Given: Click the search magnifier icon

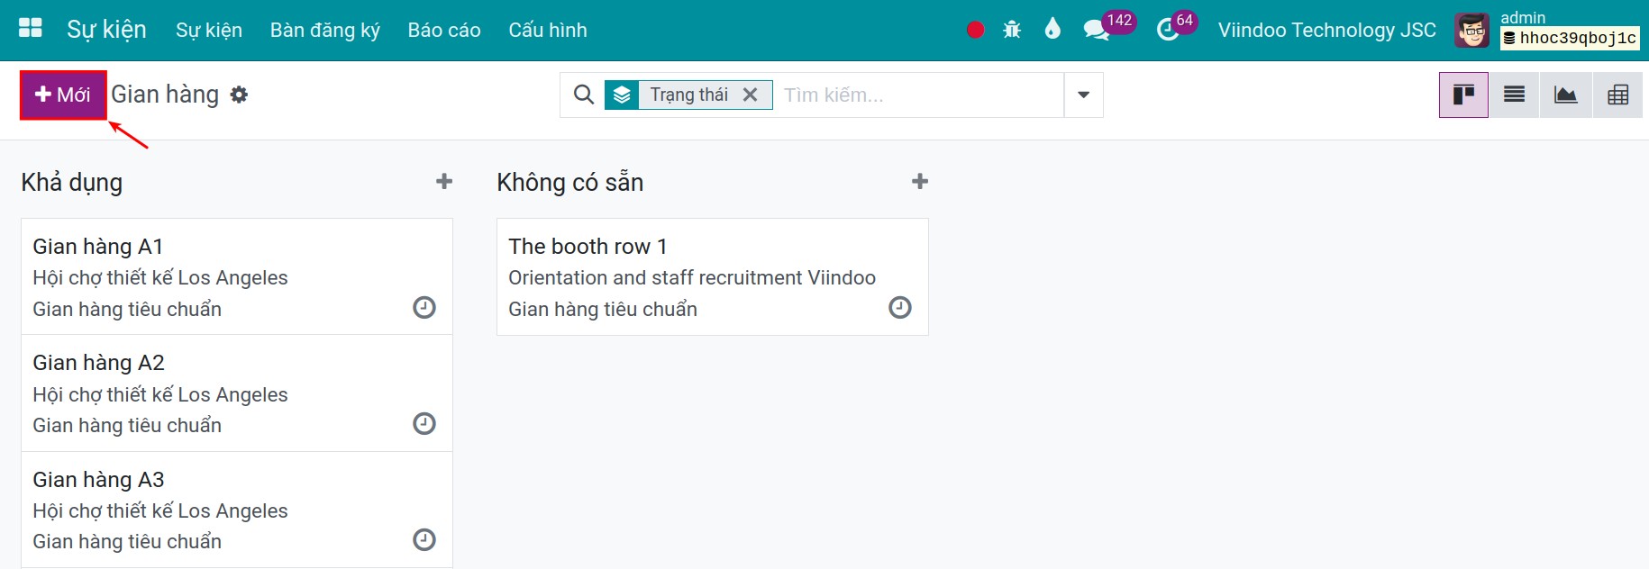Looking at the screenshot, I should click(x=584, y=95).
